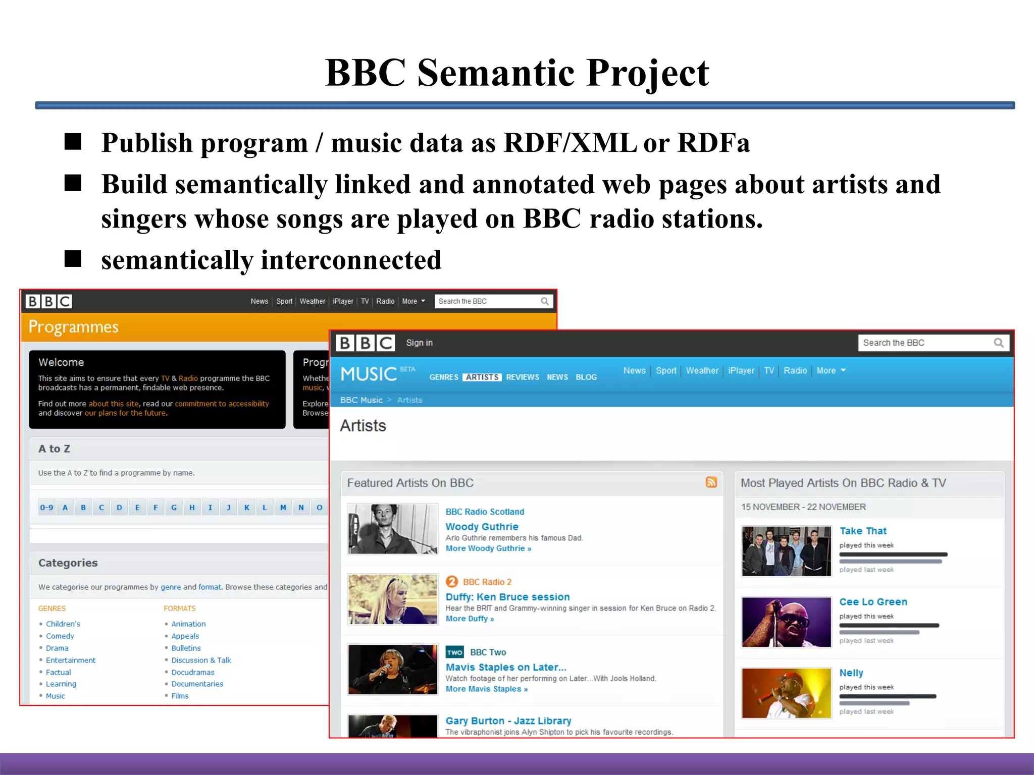Screen dimensions: 1034x775
Task: Open Mavis Staples on Later link
Action: (x=506, y=668)
